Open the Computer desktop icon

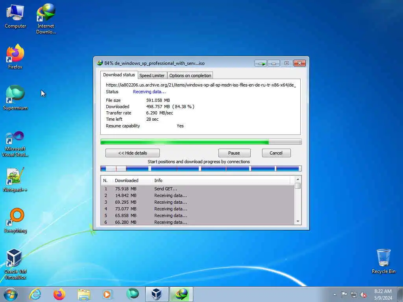coord(15,17)
